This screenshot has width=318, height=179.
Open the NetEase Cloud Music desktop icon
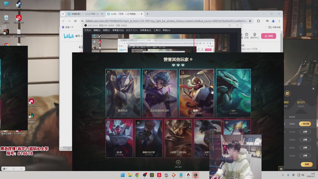pos(19,19)
